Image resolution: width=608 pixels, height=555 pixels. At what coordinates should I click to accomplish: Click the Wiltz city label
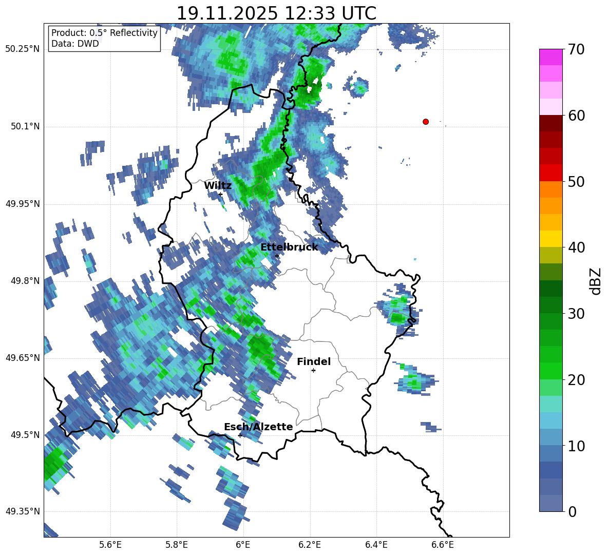point(218,186)
